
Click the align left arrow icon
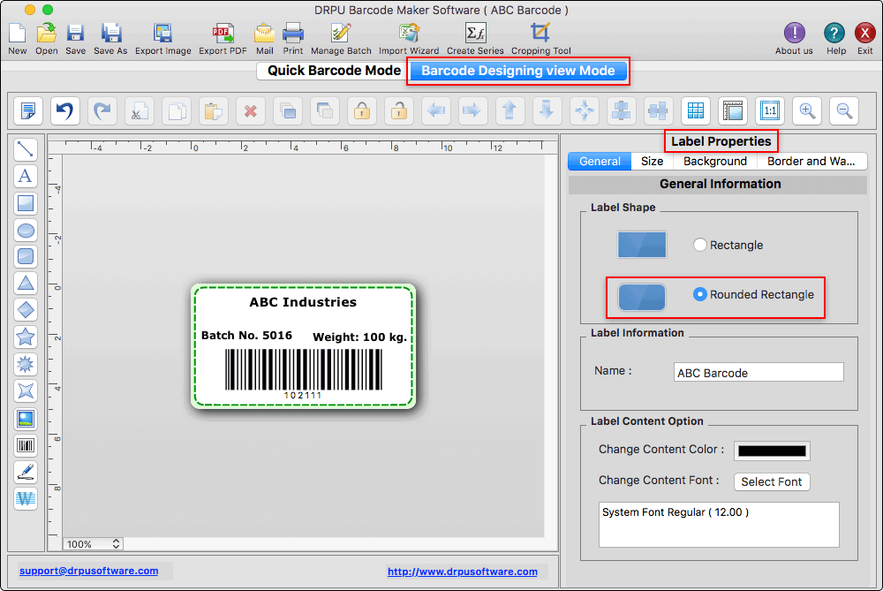[436, 110]
